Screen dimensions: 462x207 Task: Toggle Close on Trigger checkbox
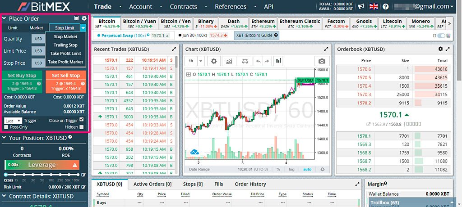[x=82, y=120]
